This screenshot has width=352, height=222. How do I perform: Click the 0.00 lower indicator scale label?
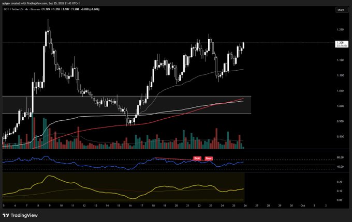(340, 200)
